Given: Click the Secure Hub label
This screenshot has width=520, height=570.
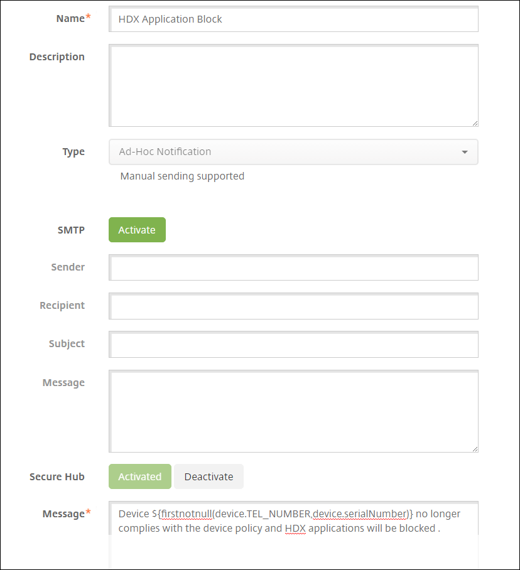Looking at the screenshot, I should point(57,476).
